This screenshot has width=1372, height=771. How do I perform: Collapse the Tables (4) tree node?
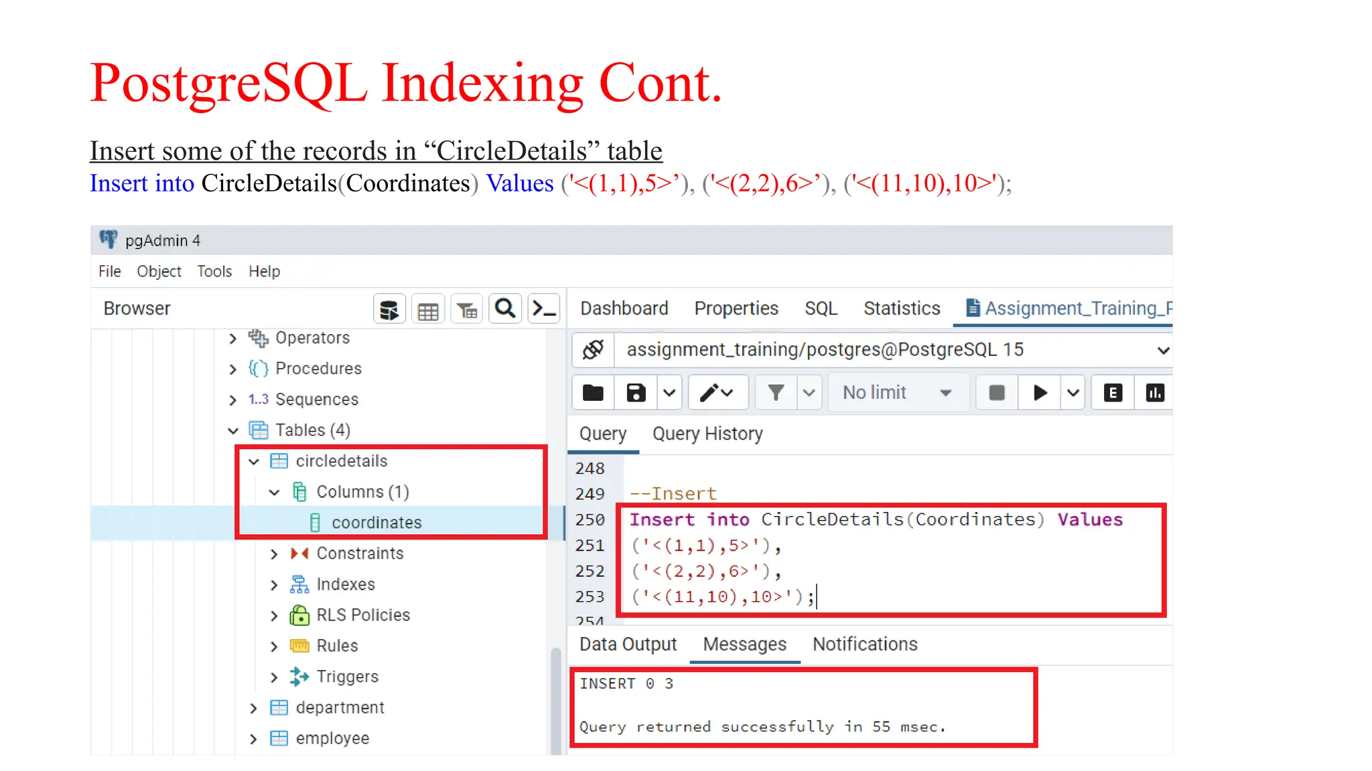[x=232, y=431]
